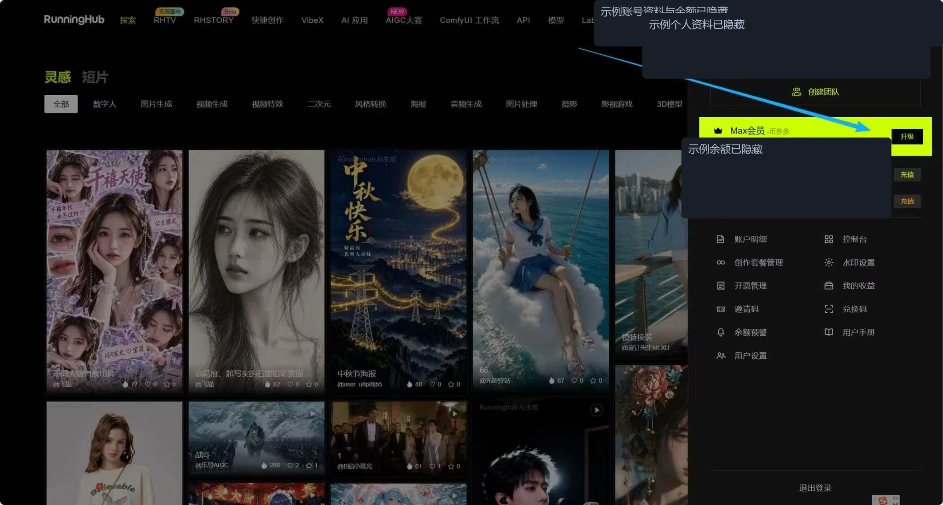Click 退出登录 to log out
The height and width of the screenshot is (505, 943).
(815, 488)
